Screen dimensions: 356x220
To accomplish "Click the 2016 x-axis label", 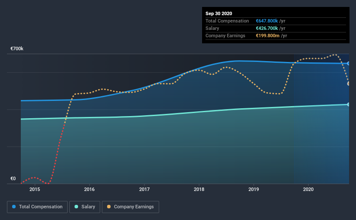I will click(89, 189).
